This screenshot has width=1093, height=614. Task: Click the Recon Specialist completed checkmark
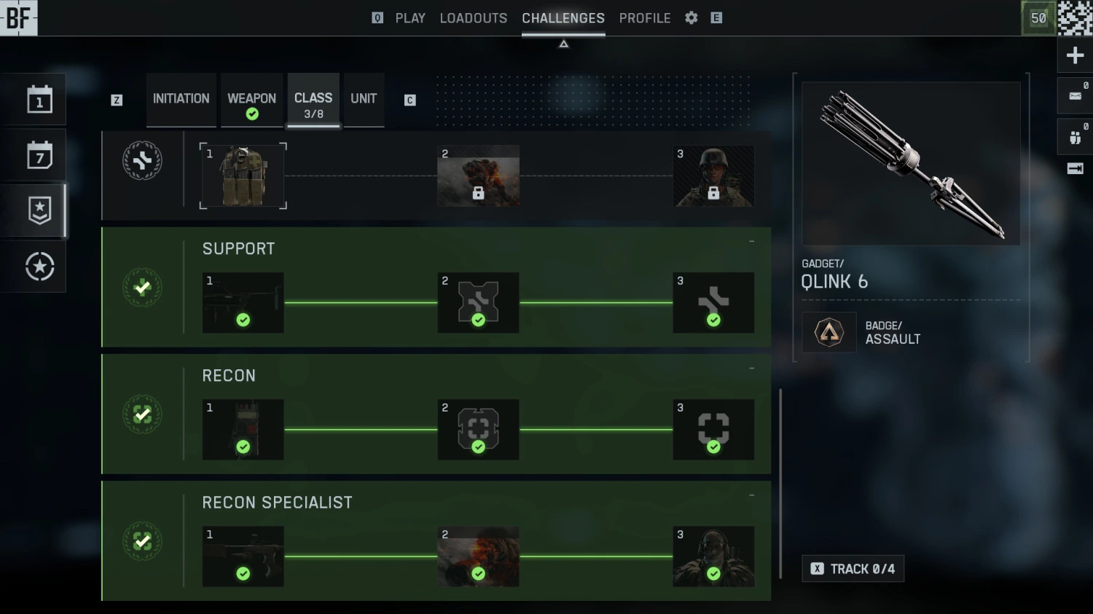(x=142, y=541)
